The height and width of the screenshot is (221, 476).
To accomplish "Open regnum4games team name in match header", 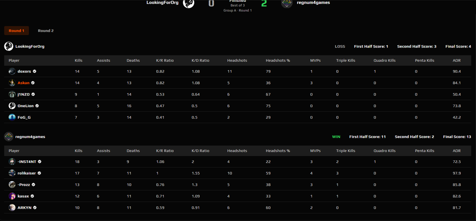I will click(313, 2).
